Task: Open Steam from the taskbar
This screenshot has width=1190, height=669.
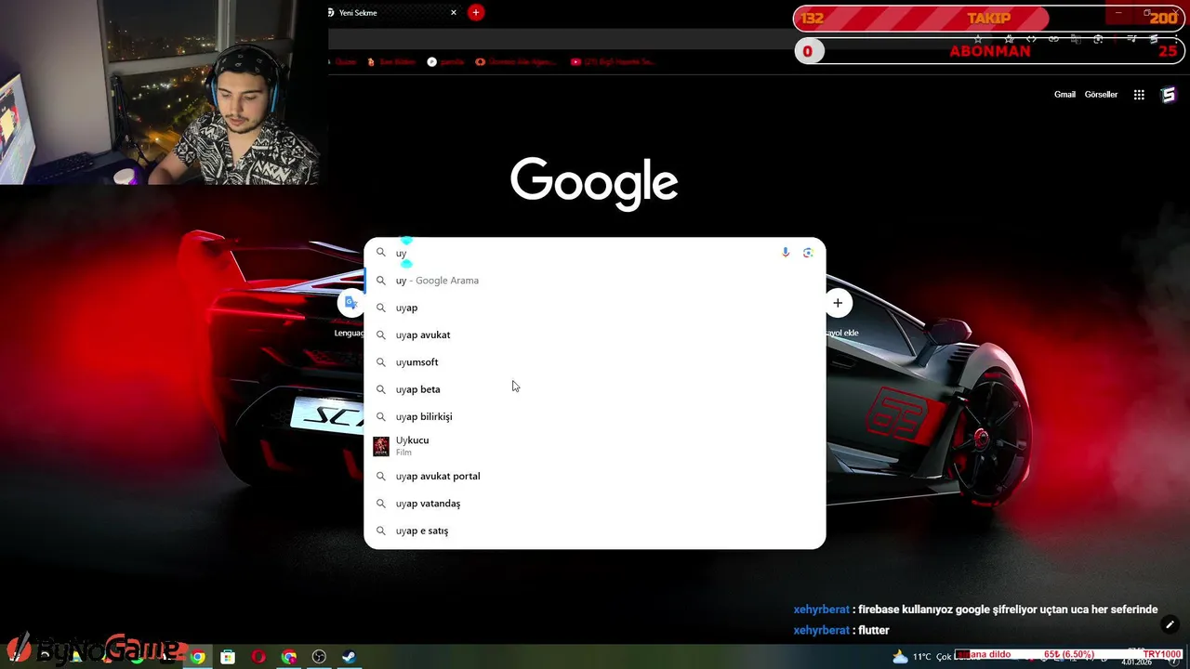Action: [x=350, y=657]
